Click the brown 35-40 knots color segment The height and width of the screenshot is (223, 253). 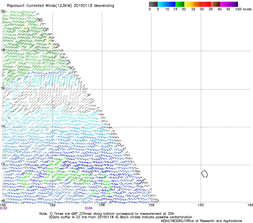[215, 4]
